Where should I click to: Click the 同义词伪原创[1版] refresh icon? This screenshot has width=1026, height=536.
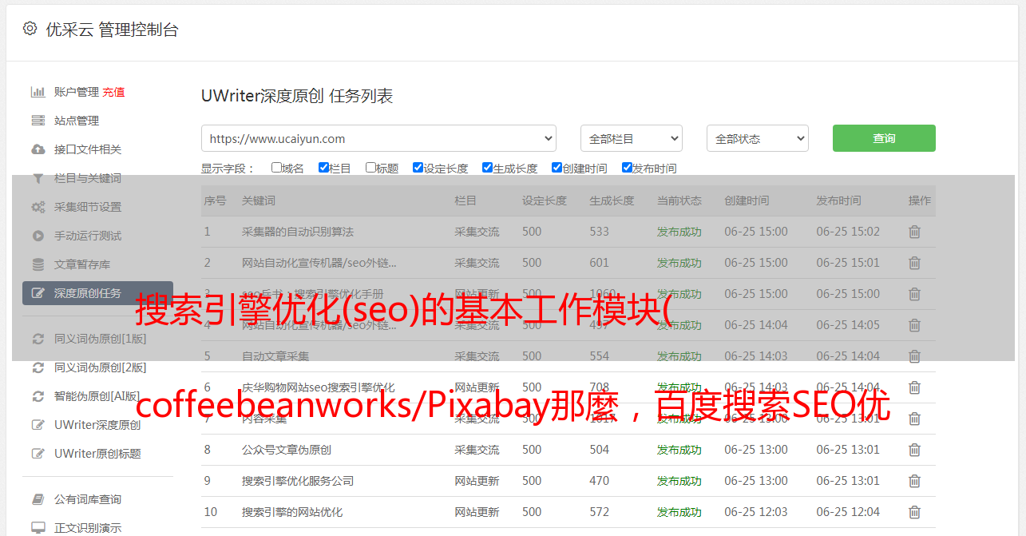pyautogui.click(x=38, y=339)
